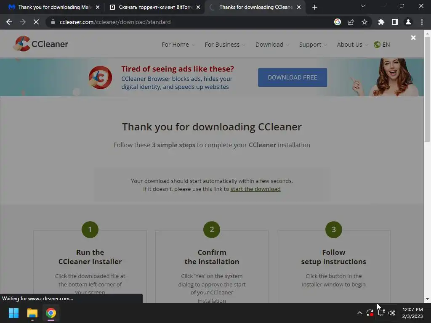
Task: Open Chrome extensions puzzle icon
Action: (381, 22)
